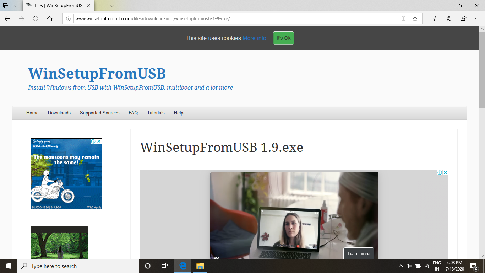485x273 pixels.
Task: Show tabs you've set aside icon
Action: pyautogui.click(x=6, y=6)
